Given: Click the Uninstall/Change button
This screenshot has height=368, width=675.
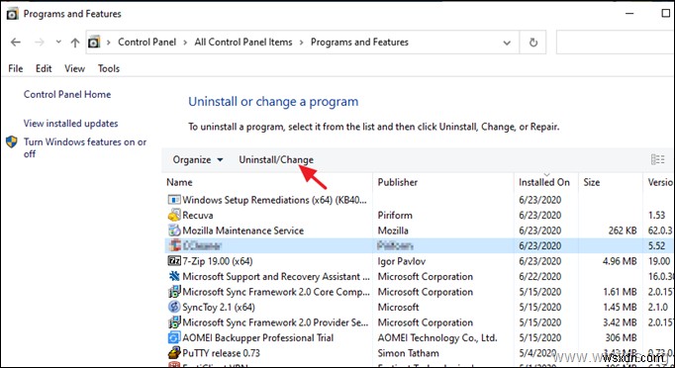Looking at the screenshot, I should click(276, 159).
